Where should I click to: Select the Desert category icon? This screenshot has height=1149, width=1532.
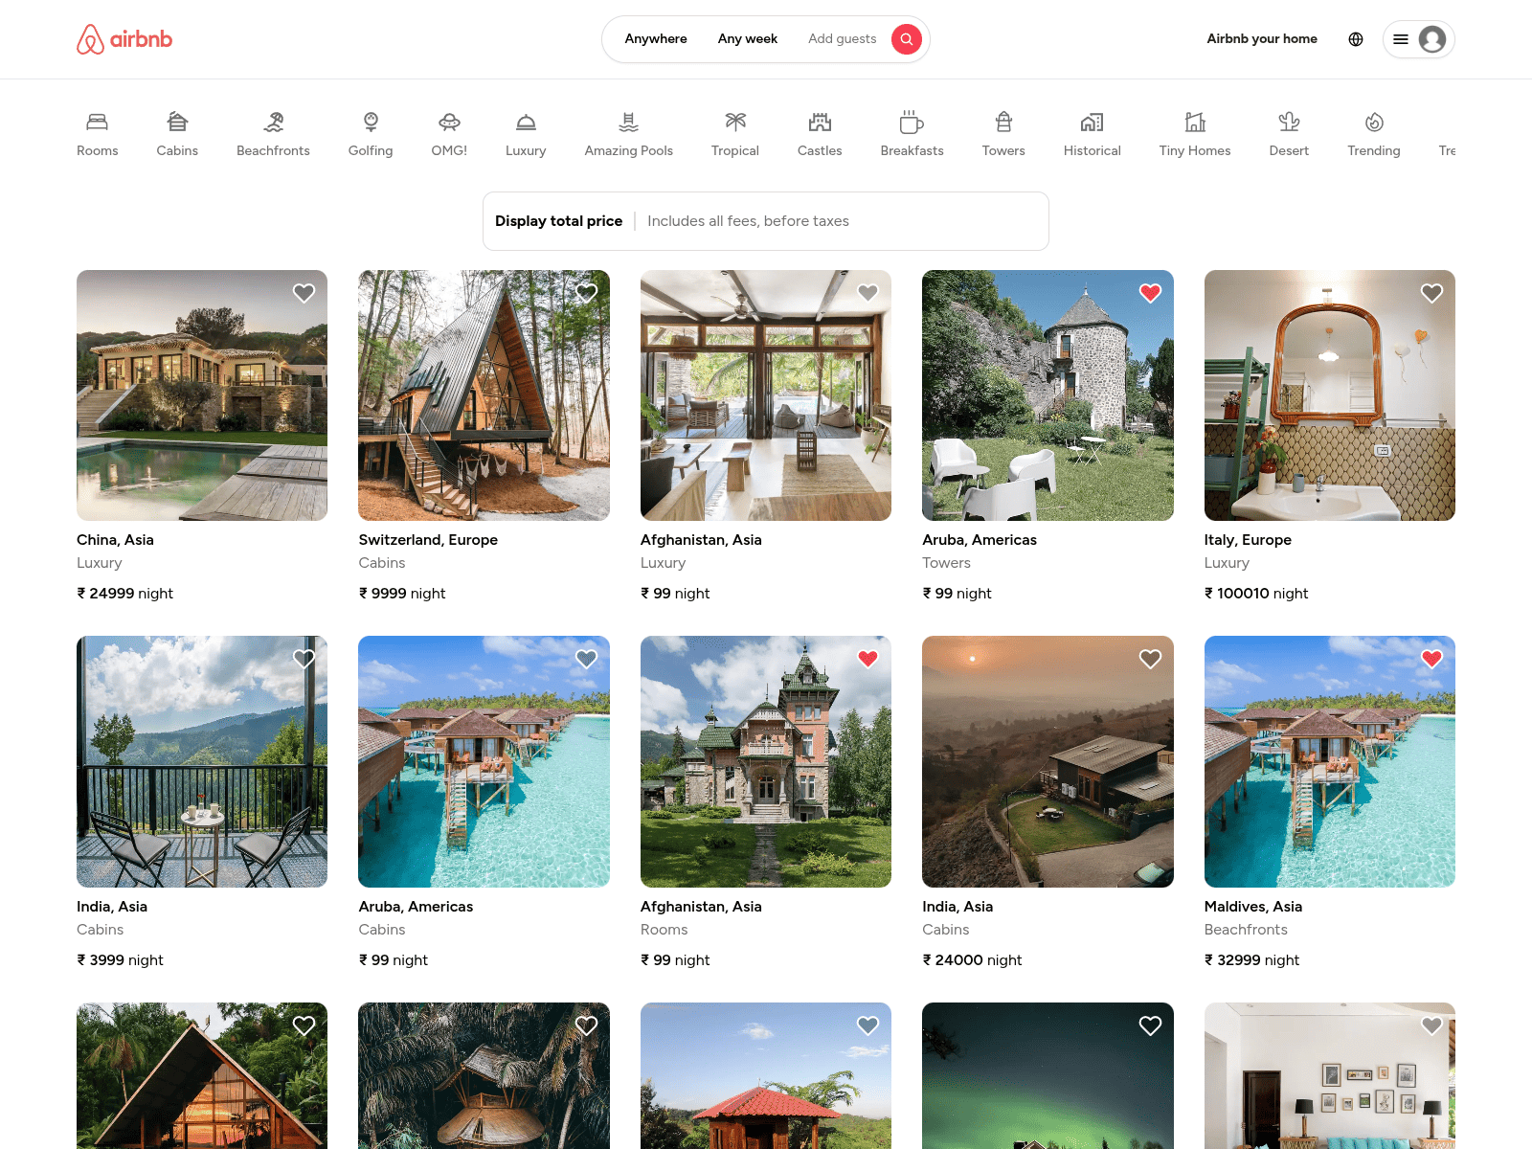click(1289, 122)
